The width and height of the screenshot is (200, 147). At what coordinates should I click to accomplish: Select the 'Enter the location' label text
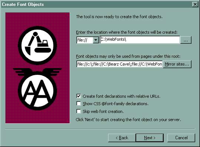(x=127, y=32)
